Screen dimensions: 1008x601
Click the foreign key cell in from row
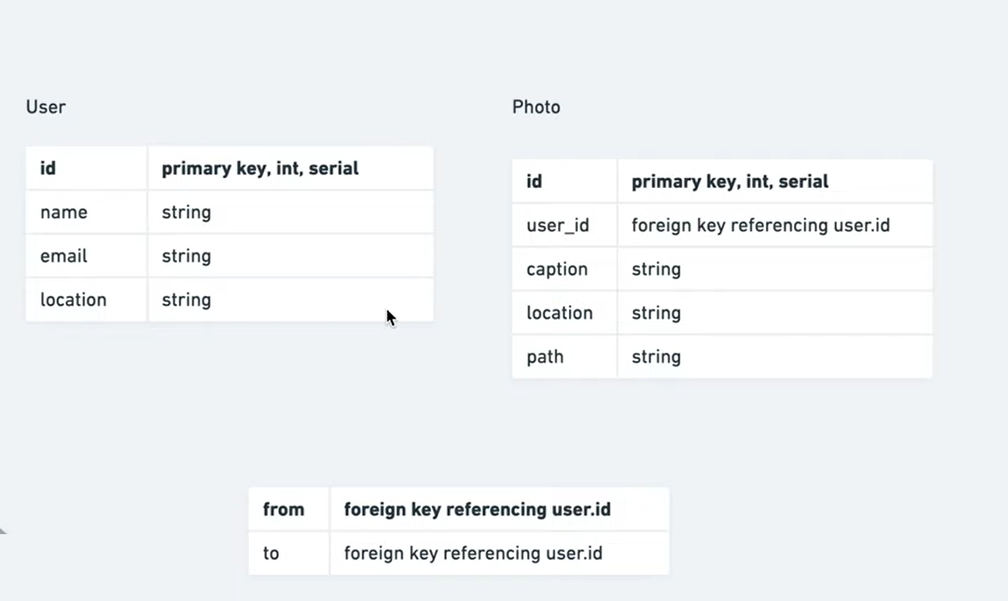(x=499, y=510)
